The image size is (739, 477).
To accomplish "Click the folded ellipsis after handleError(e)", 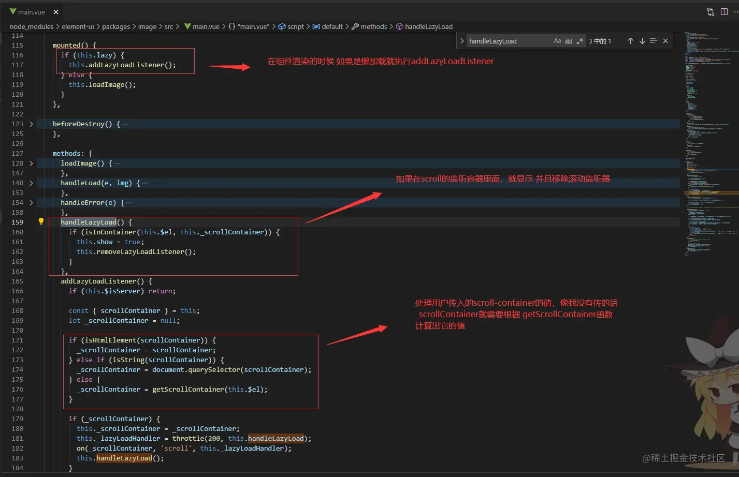I will 129,203.
